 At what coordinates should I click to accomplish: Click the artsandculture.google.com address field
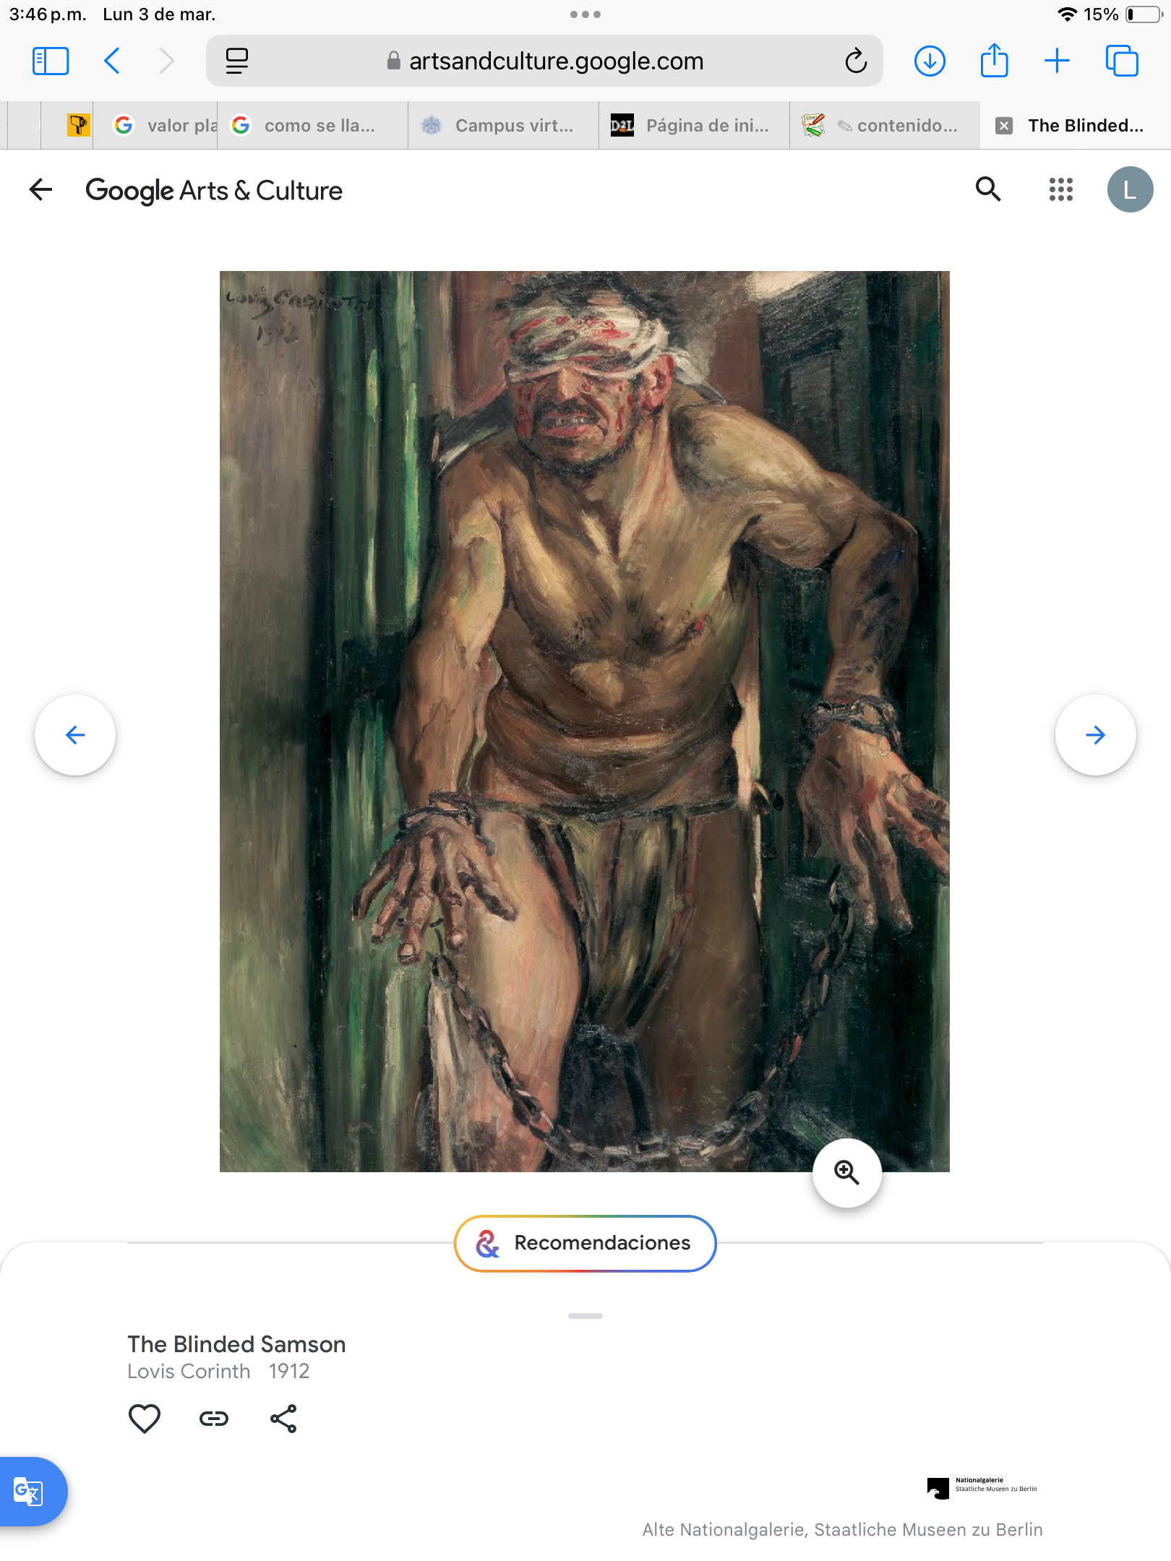coord(544,61)
